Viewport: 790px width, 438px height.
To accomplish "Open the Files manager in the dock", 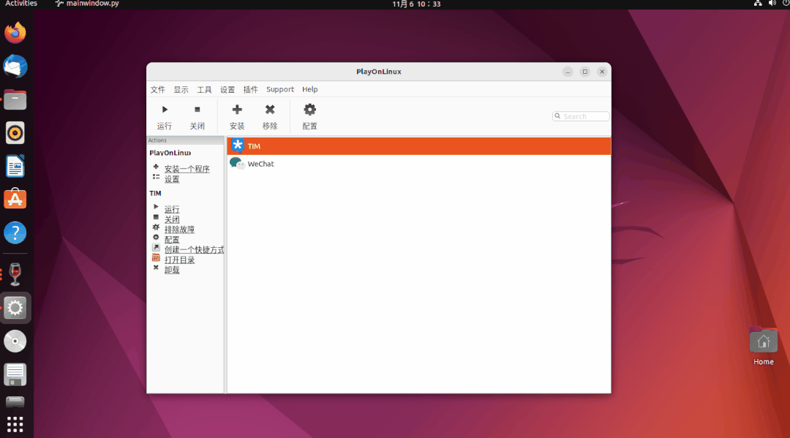I will [x=15, y=99].
